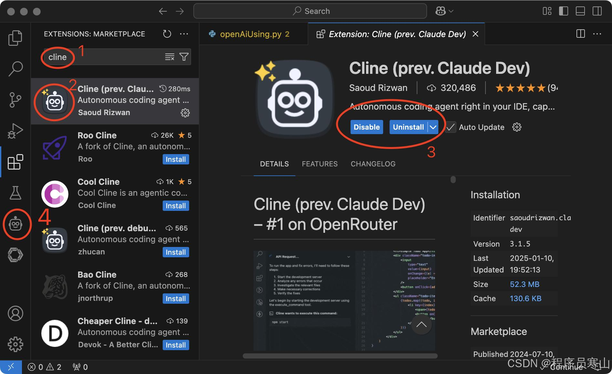The width and height of the screenshot is (612, 374).
Task: Select the Roo Cline list entry
Action: [115, 147]
